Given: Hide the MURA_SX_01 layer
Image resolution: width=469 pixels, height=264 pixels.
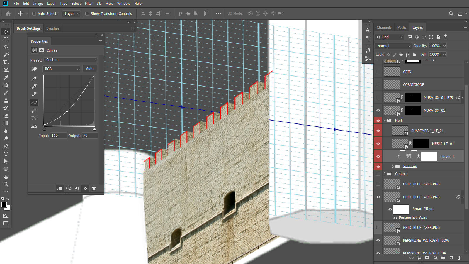Looking at the screenshot, I should point(378,111).
